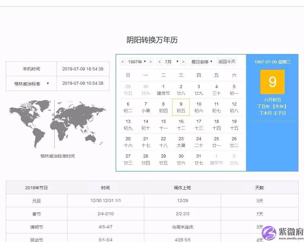The height and width of the screenshot is (242, 304).
Task: Click the 丁未月 壬子日 text
Action: click(x=272, y=113)
